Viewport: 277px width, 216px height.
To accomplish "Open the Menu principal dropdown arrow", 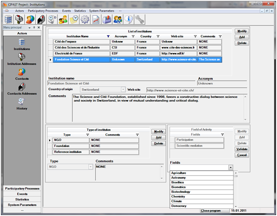I will pos(29,28).
